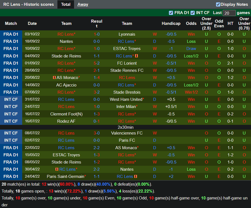Click the Handicap column header

coord(171,23)
